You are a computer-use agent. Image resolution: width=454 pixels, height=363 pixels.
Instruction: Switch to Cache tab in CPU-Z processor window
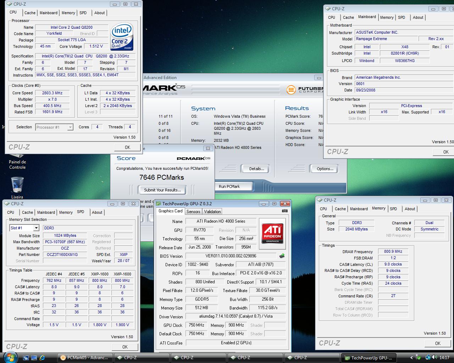coord(30,13)
